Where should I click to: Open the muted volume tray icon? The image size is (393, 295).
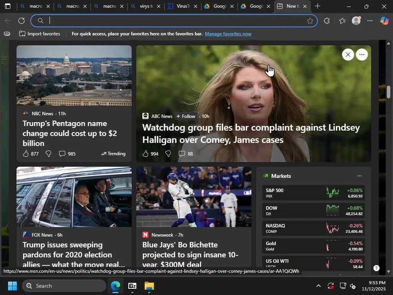(x=353, y=286)
